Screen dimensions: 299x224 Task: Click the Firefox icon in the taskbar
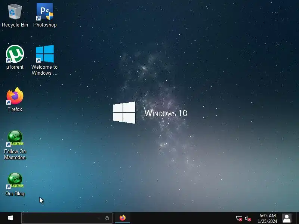(123, 218)
